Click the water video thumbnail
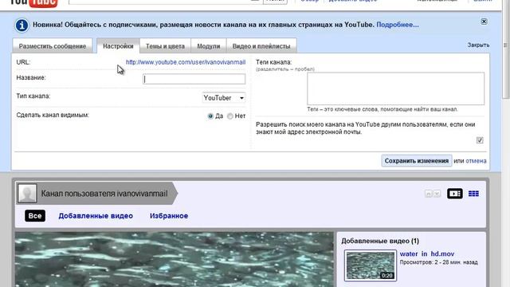This screenshot has width=510, height=287. (371, 265)
